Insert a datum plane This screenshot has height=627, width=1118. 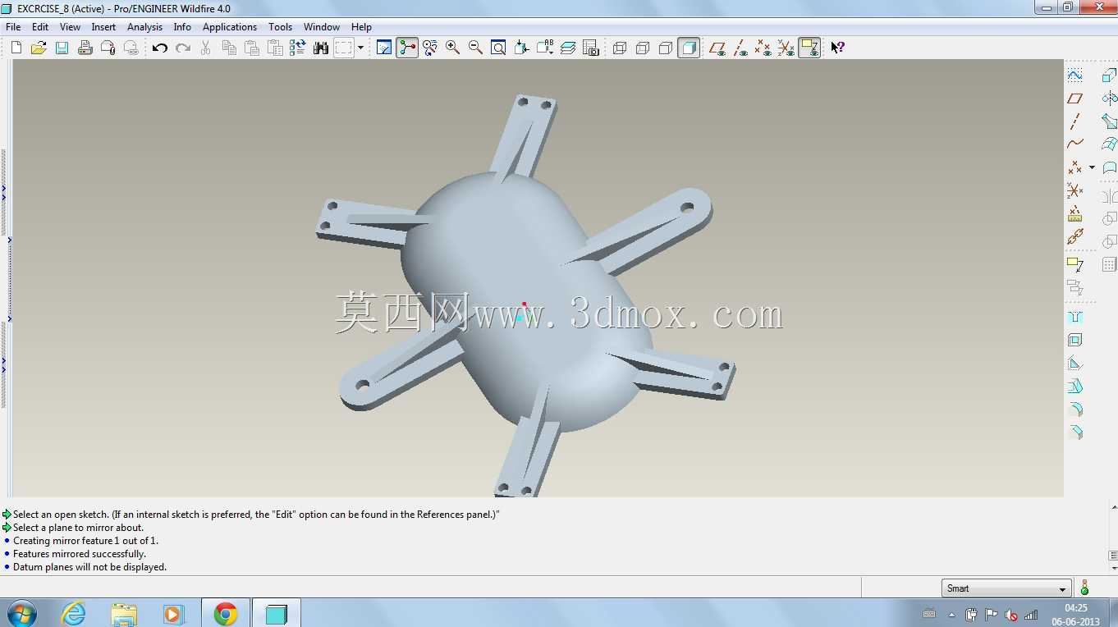1074,98
